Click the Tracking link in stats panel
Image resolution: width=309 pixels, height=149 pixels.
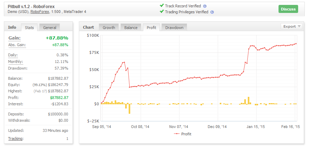tap(15, 139)
